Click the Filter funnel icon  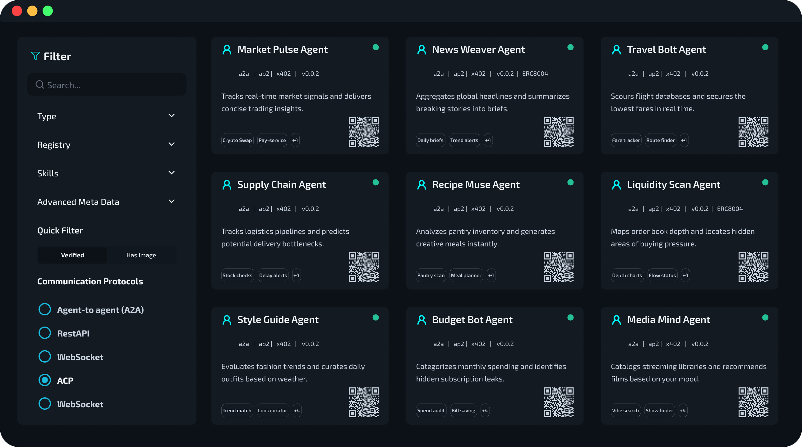[x=35, y=56]
